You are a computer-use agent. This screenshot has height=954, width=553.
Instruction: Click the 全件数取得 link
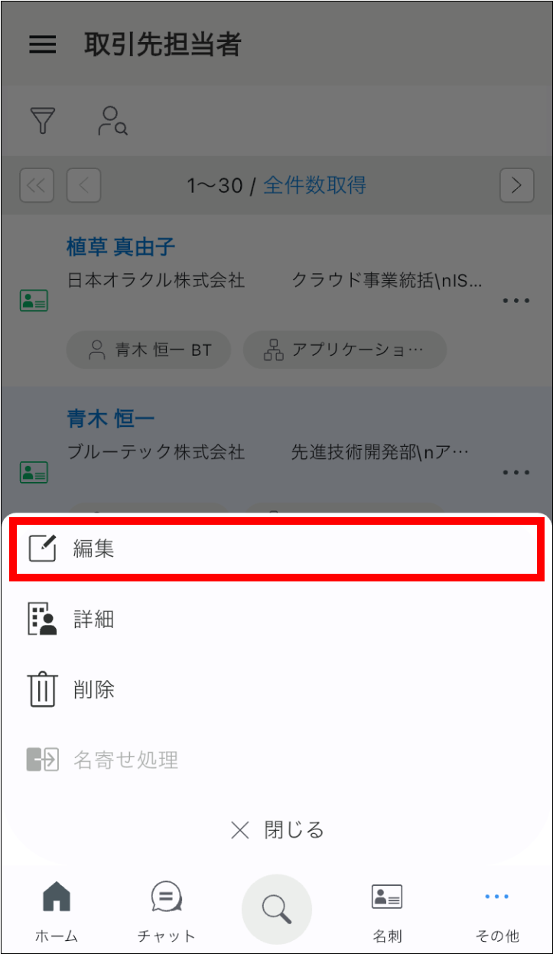(314, 184)
